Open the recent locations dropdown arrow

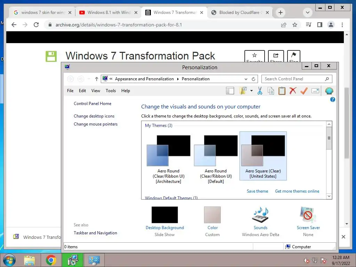(x=89, y=79)
